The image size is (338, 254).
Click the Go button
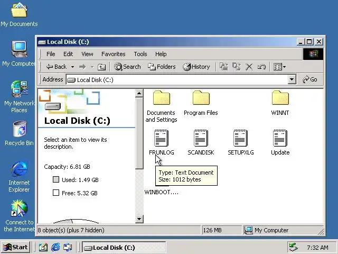[x=310, y=80]
